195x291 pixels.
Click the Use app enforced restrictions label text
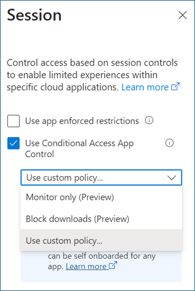coord(82,121)
